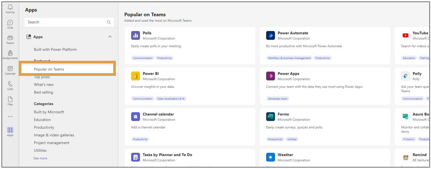Select Popular on Teams in sidebar
The width and height of the screenshot is (431, 169).
(x=49, y=69)
